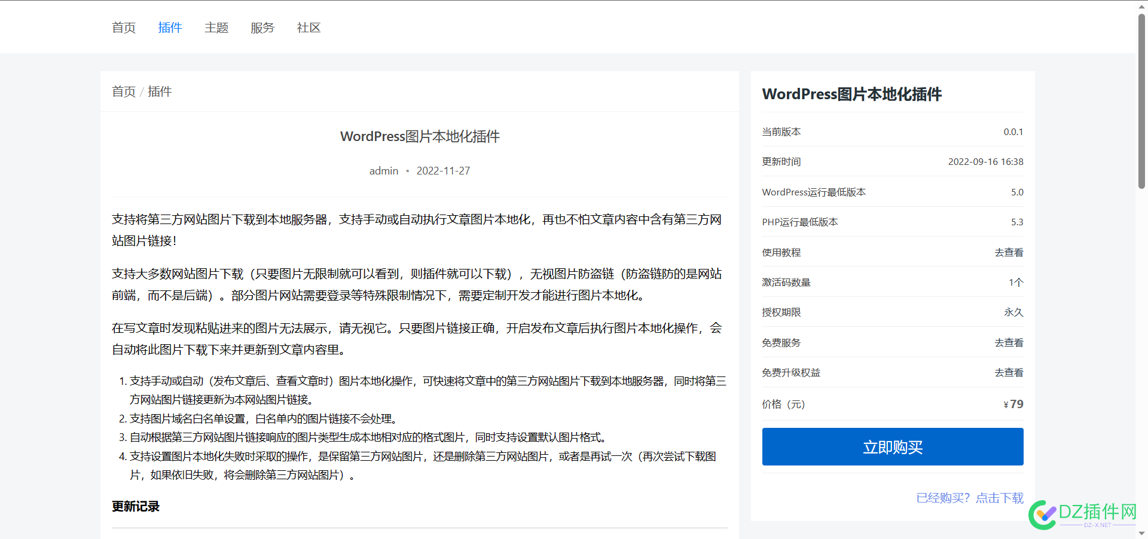
Task: Open 去查看 link for 免费服务
Action: 1009,342
